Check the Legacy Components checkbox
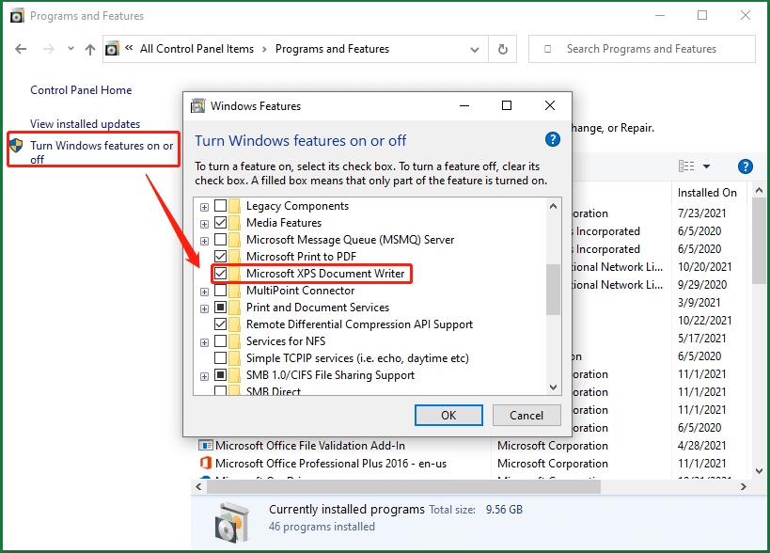770x553 pixels. tap(221, 206)
